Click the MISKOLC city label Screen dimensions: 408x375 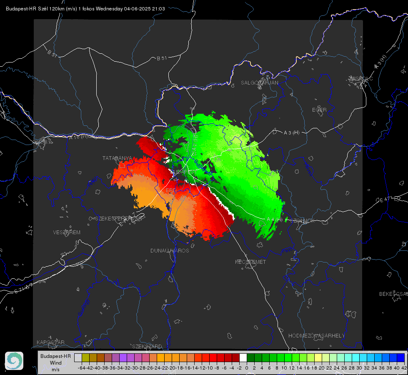[x=361, y=79]
